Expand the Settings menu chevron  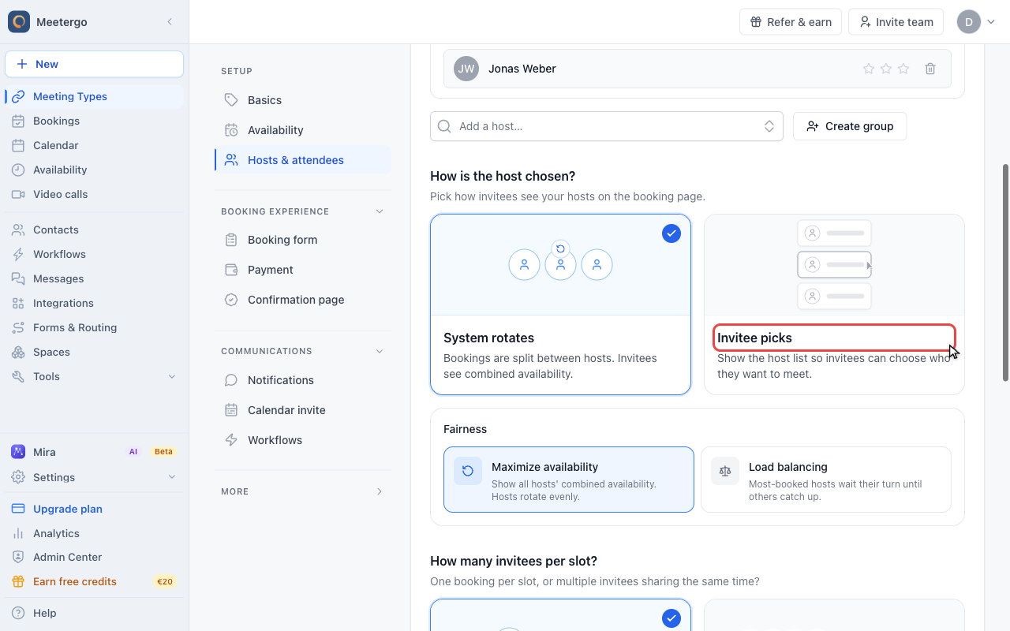click(x=172, y=477)
